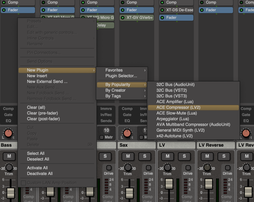Image resolution: width=254 pixels, height=202 pixels.
Task: Insert General MIDI Synth (LV2) plugin
Action: (x=193, y=130)
